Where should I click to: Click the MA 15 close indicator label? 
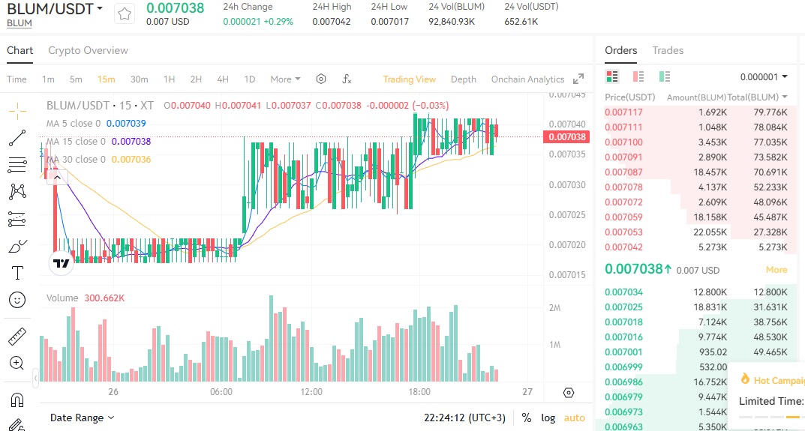[x=76, y=141]
